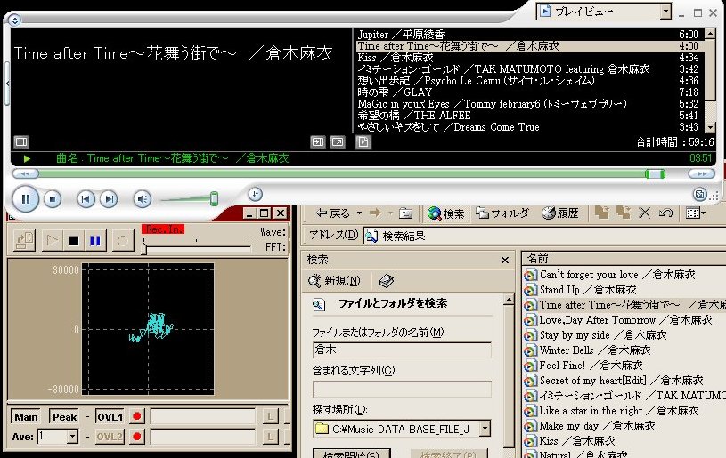Toggle the Main display button
This screenshot has width=726, height=458.
tap(27, 416)
